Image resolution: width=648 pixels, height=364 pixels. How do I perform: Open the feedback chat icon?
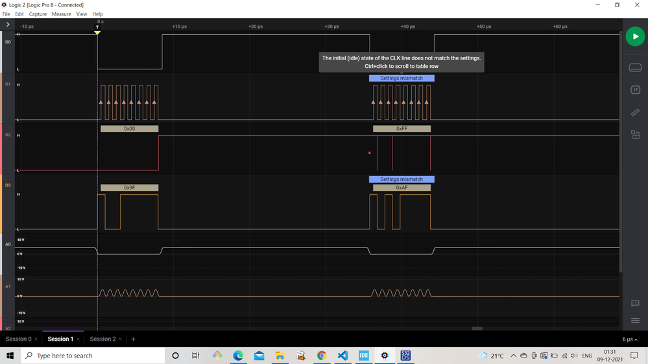coord(635,303)
